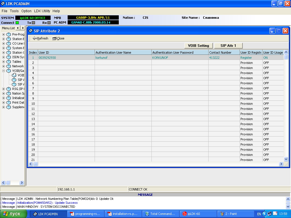Viewport: 291px width, 218px height.
Task: Click the VOIB/Gateway folder cube icon
Action: [x=9, y=71]
